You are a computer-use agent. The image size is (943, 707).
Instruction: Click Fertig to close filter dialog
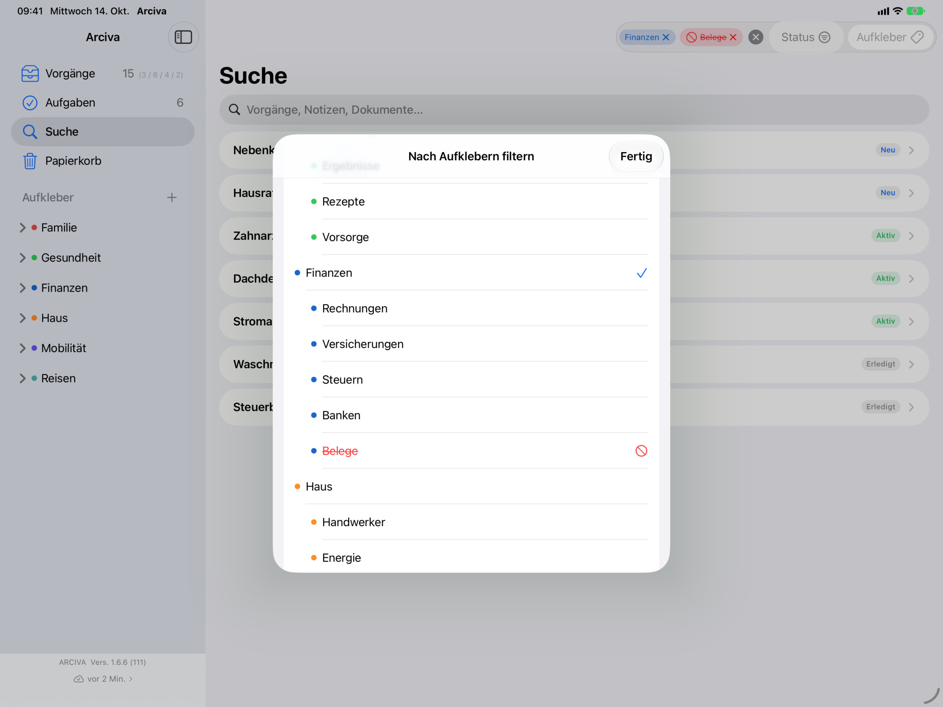point(636,156)
